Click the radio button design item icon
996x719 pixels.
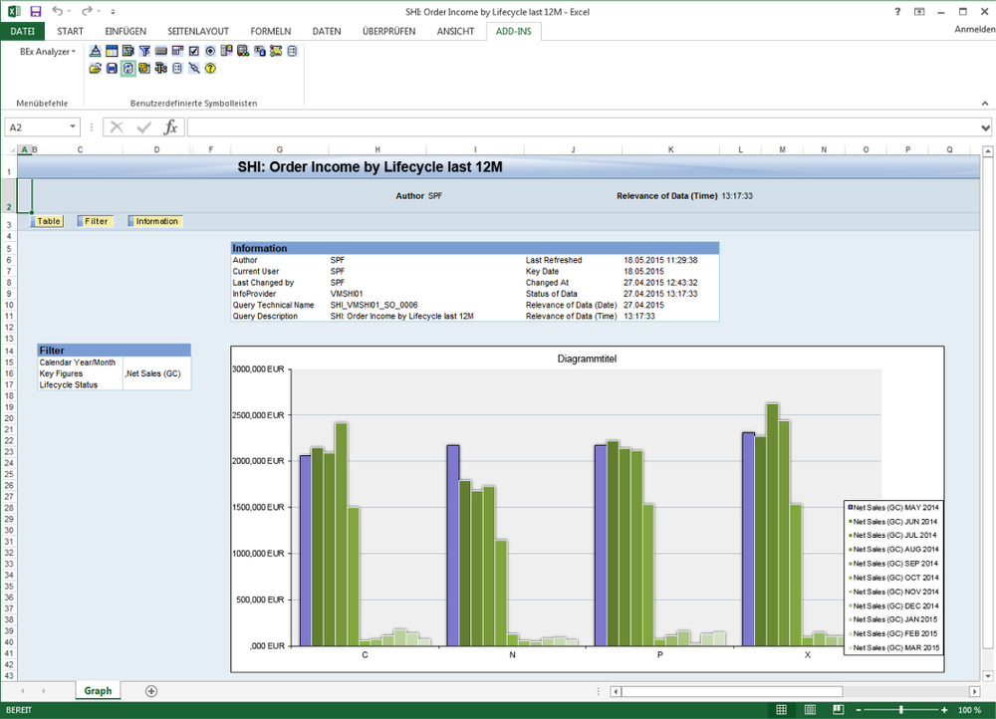point(210,51)
